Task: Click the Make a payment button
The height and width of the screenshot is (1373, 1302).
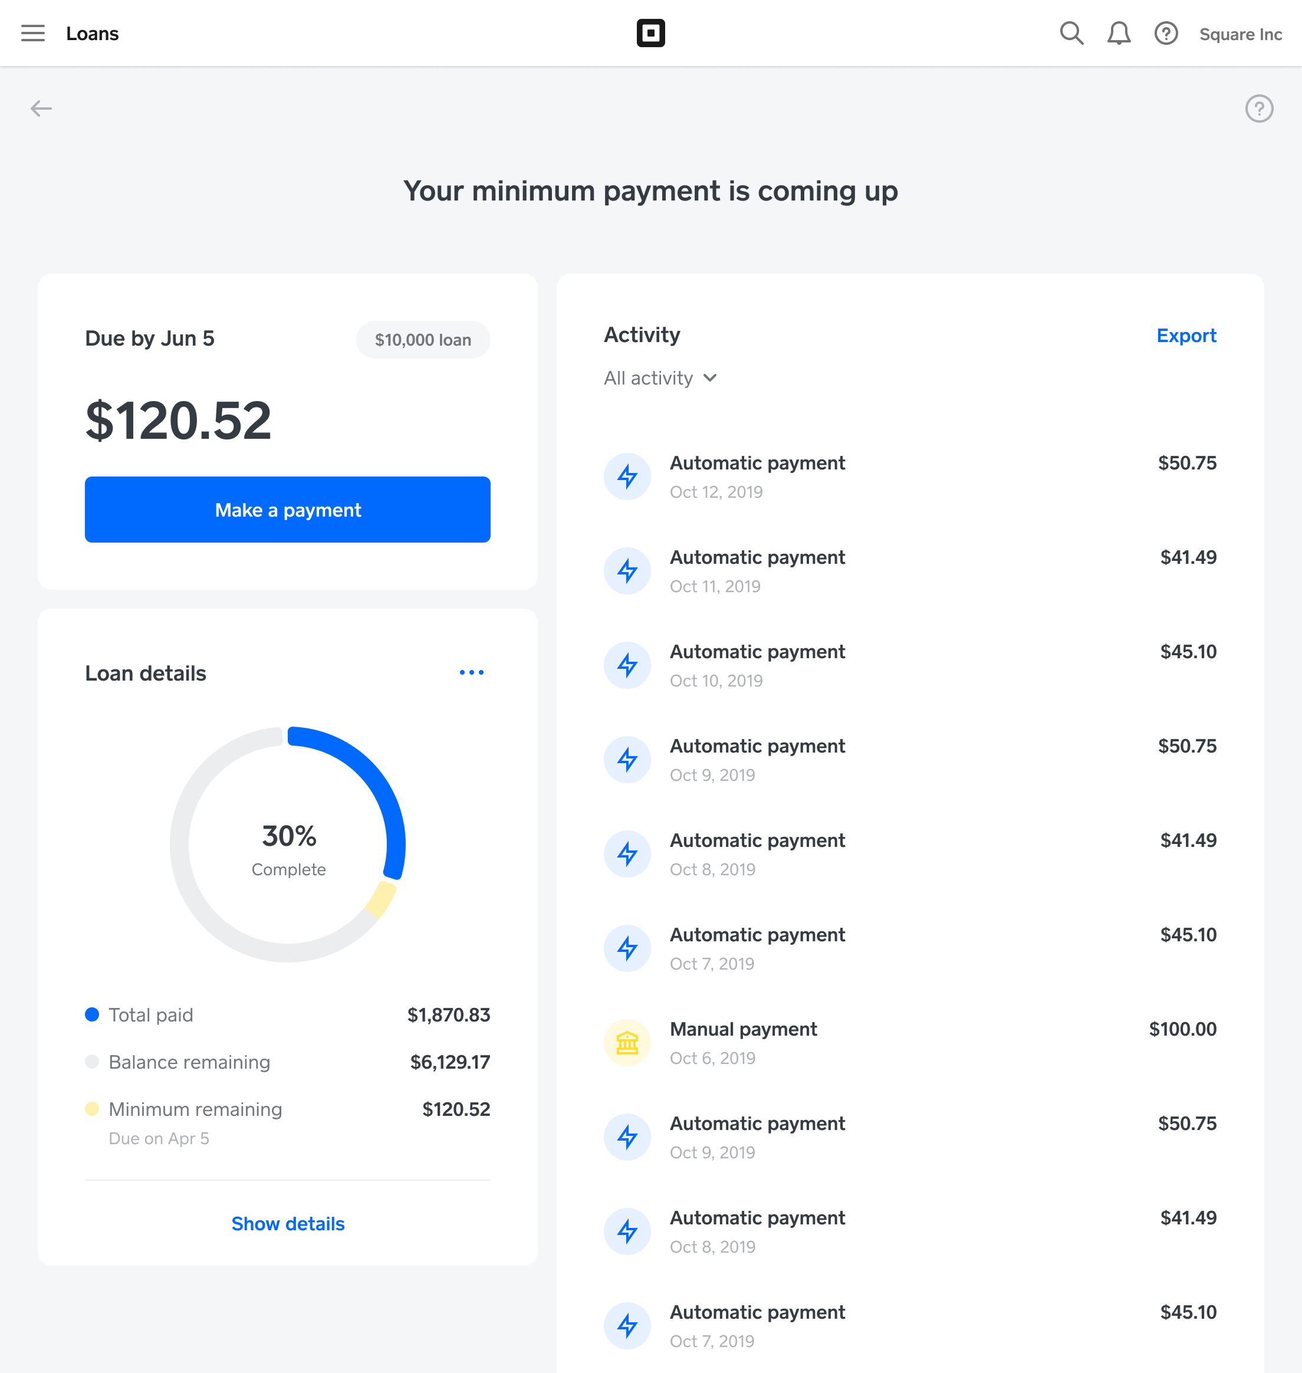Action: 288,509
